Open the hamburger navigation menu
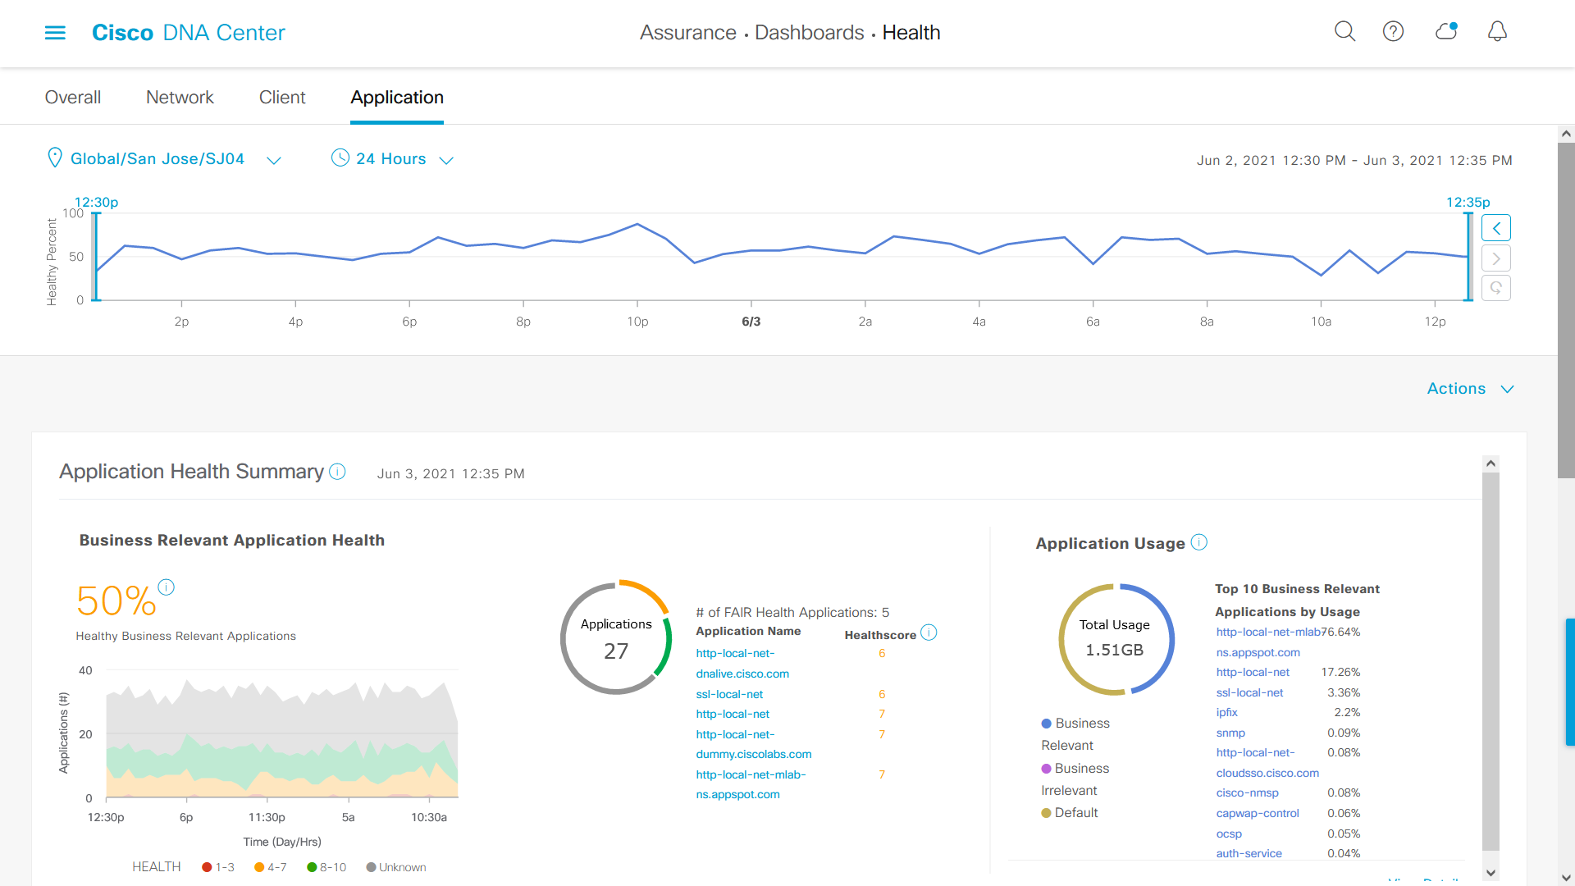The height and width of the screenshot is (886, 1575). (55, 33)
